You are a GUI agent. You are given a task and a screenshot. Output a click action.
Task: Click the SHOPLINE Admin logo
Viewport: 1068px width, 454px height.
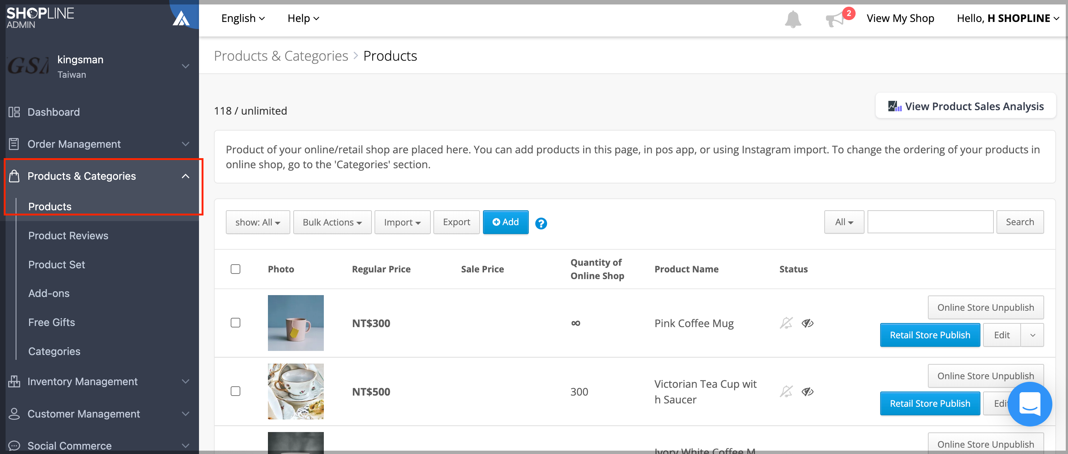click(40, 18)
